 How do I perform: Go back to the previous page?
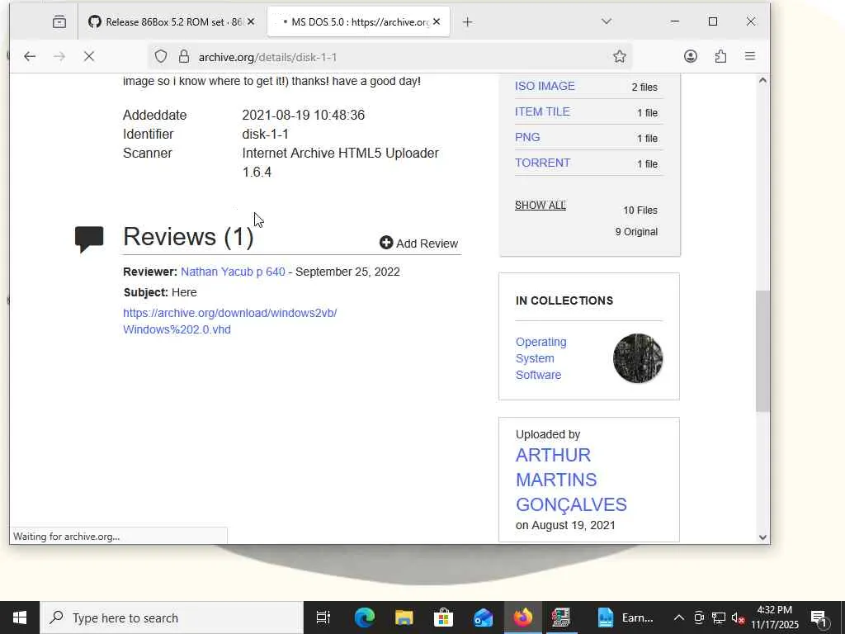click(30, 57)
